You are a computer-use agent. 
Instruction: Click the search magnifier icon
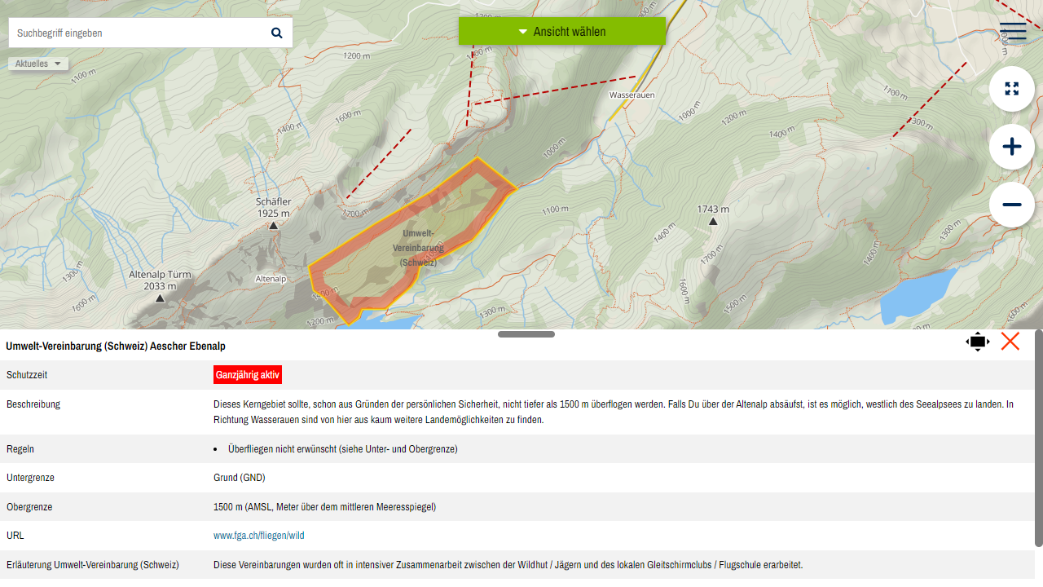pyautogui.click(x=276, y=33)
